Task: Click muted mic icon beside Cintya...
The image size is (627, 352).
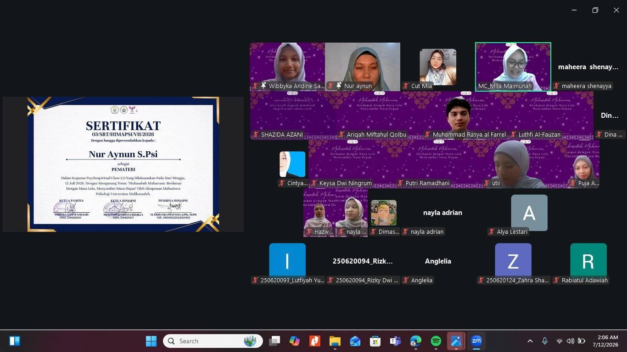Action: (282, 183)
